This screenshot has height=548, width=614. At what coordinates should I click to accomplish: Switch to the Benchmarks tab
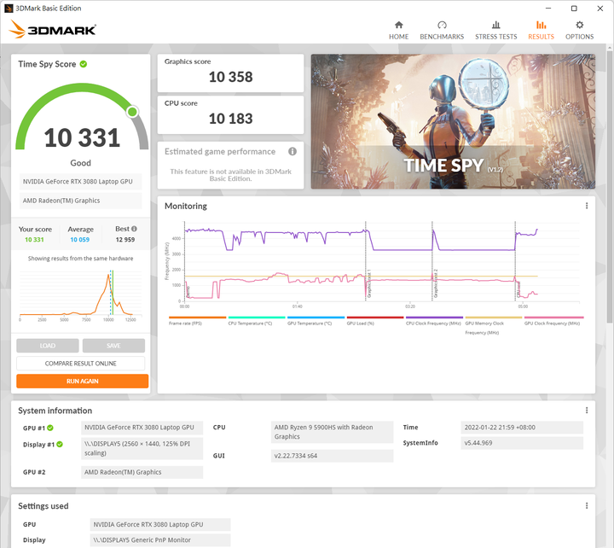coord(442,31)
